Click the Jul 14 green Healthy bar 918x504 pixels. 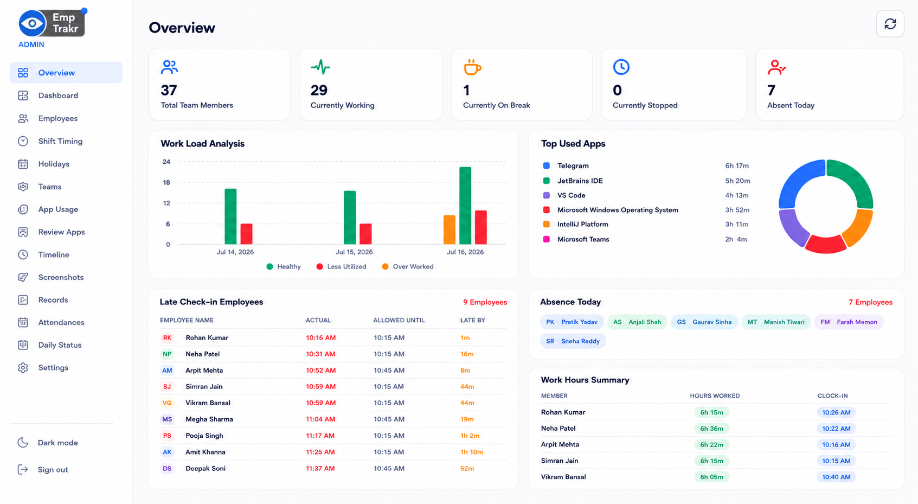(x=231, y=216)
